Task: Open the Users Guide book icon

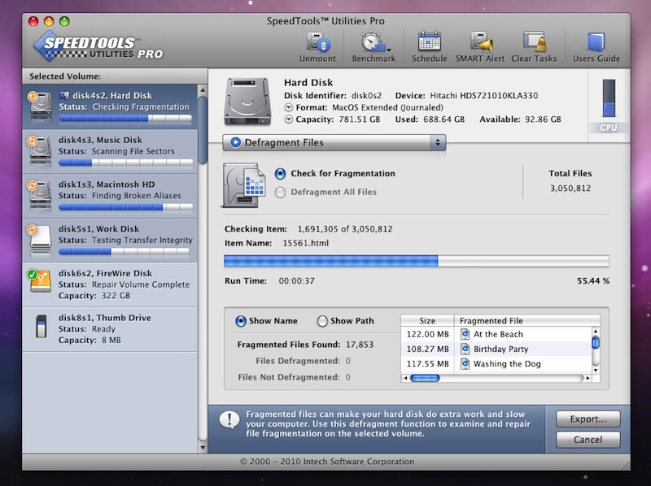Action: [x=596, y=42]
